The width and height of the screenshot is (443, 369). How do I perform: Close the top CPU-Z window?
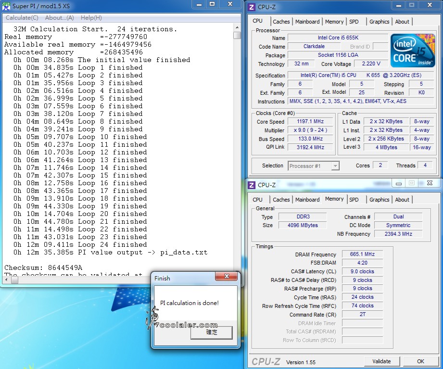pos(430,5)
